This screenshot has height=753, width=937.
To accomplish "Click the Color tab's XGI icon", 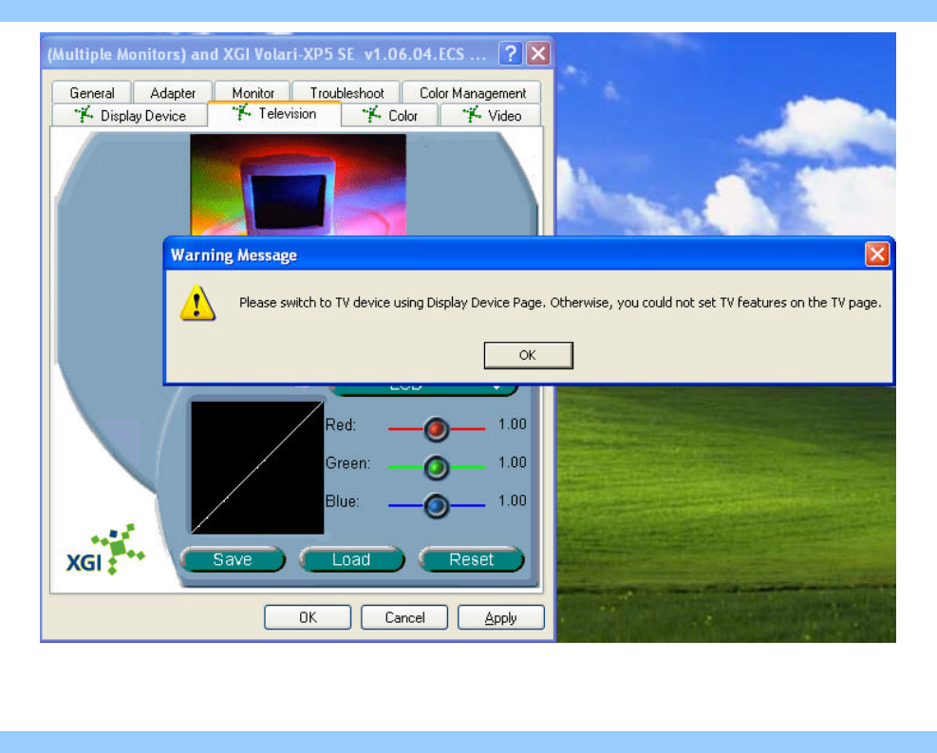I will point(372,114).
